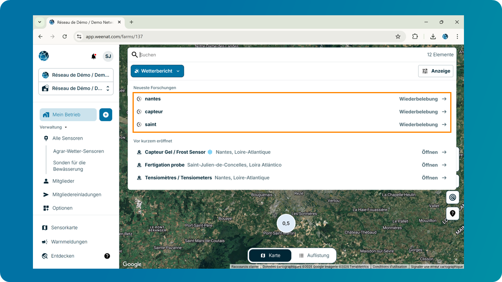Click the arrow in Capteur Gel row
The image size is (502, 282).
point(444,152)
